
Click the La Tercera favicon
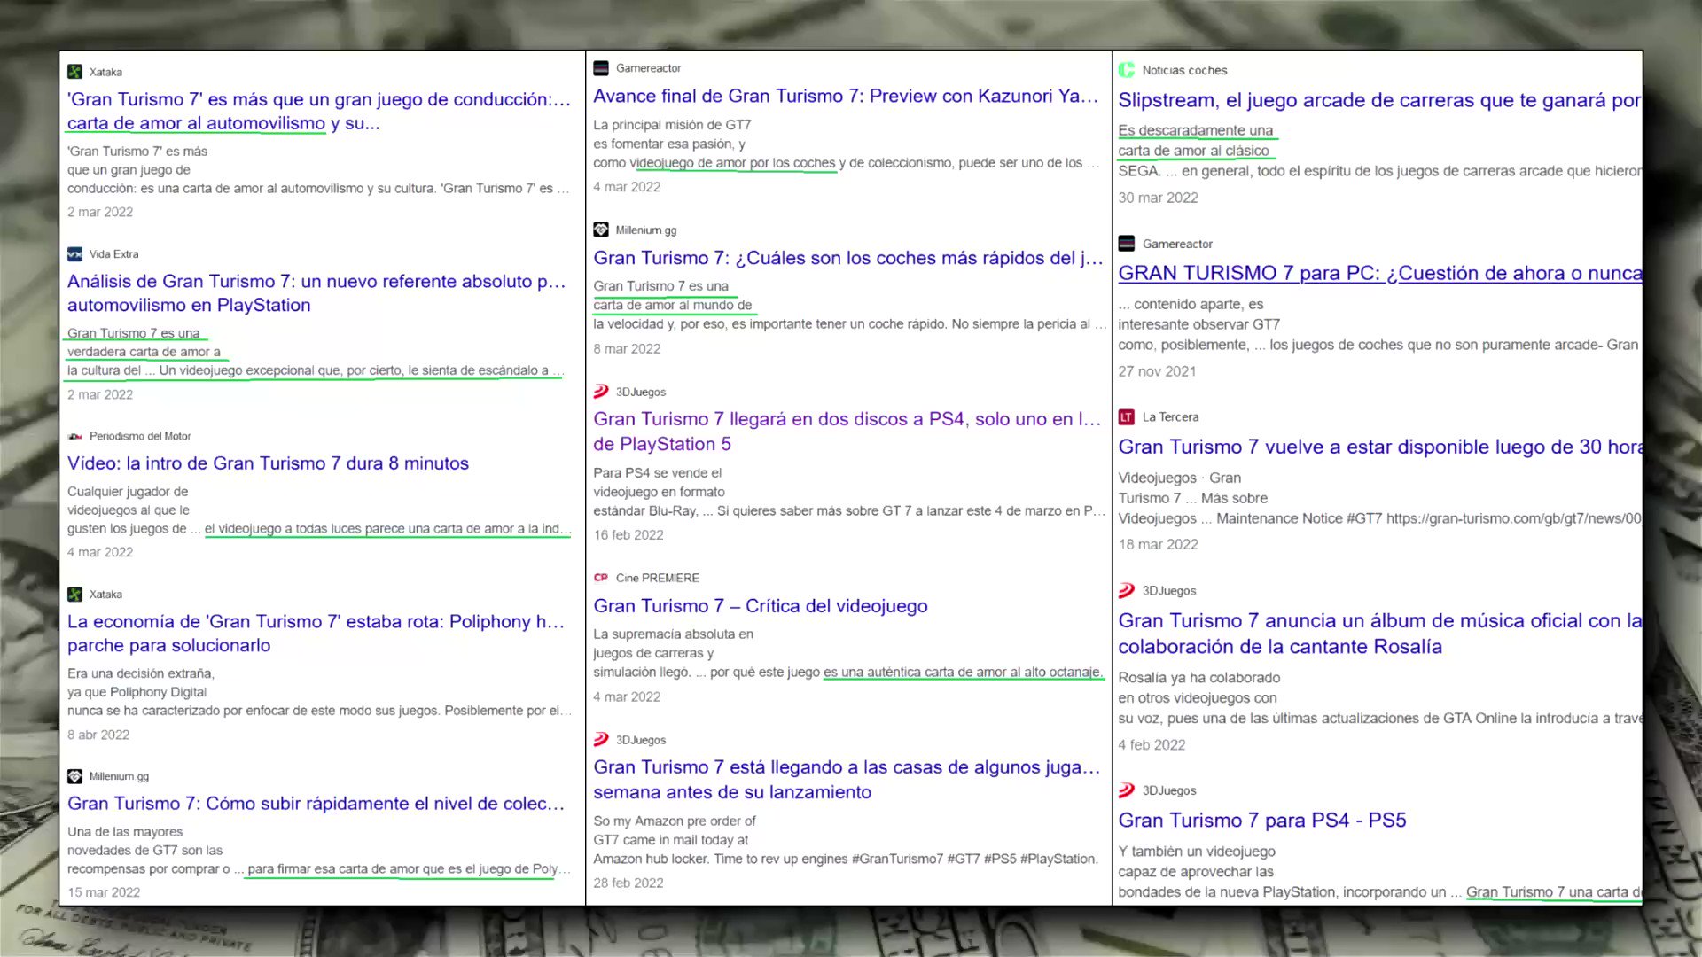(x=1127, y=416)
